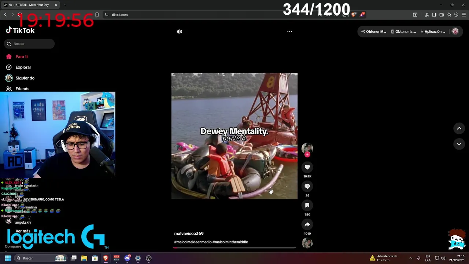Viewport: 469px width, 264px height.
Task: Pause the Dewey Mentality video
Action: pyautogui.click(x=234, y=136)
